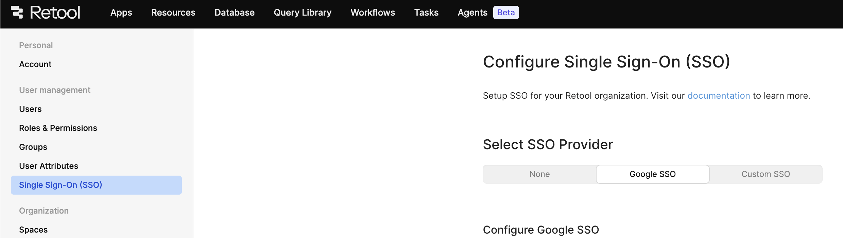Go to Users in the sidebar
Screen dimensions: 843x238
[30, 109]
